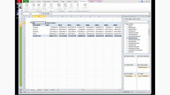Select the Sheet3 worksheet tab
Screen dimensions: 170x95
pos(53,90)
